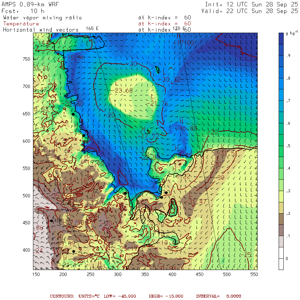
Task: Click the darkest navy segment atop the color bar
Action: tap(281, 38)
